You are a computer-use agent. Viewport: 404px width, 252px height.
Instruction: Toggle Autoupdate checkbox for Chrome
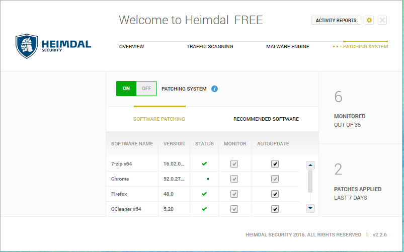coord(275,179)
